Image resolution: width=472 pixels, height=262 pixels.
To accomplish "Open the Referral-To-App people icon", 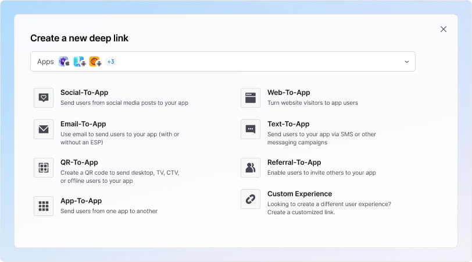I will 251,168.
